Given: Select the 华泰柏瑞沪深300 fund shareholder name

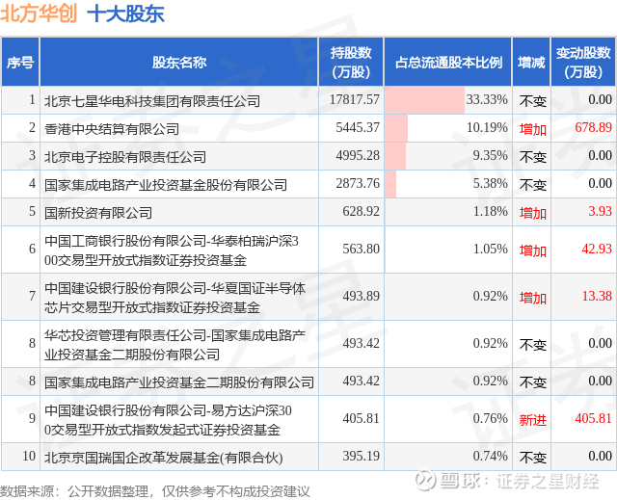Looking at the screenshot, I should [x=172, y=250].
